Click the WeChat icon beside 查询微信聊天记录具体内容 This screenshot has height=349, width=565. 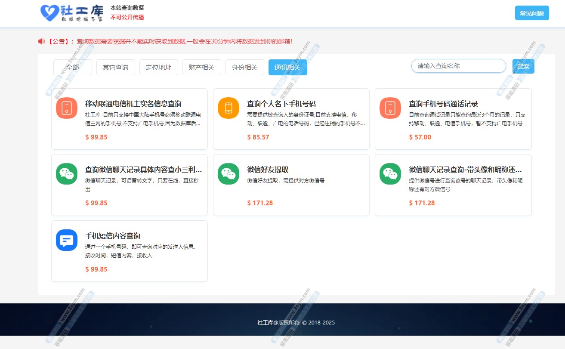pyautogui.click(x=67, y=174)
